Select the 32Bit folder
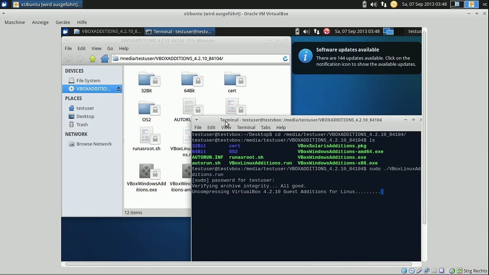This screenshot has width=489, height=275. coord(147,82)
